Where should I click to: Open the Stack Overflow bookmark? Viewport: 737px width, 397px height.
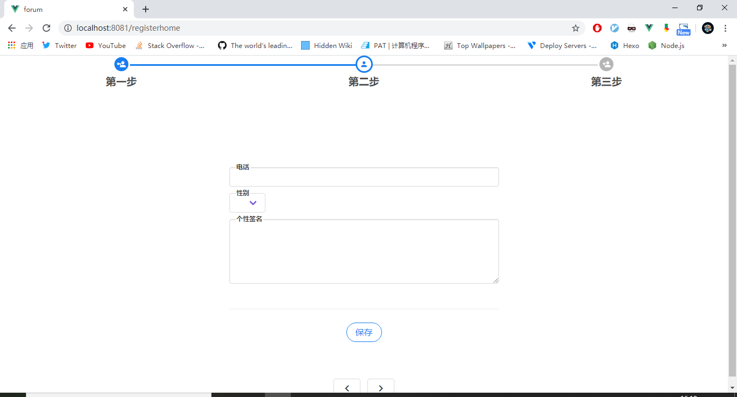click(170, 46)
